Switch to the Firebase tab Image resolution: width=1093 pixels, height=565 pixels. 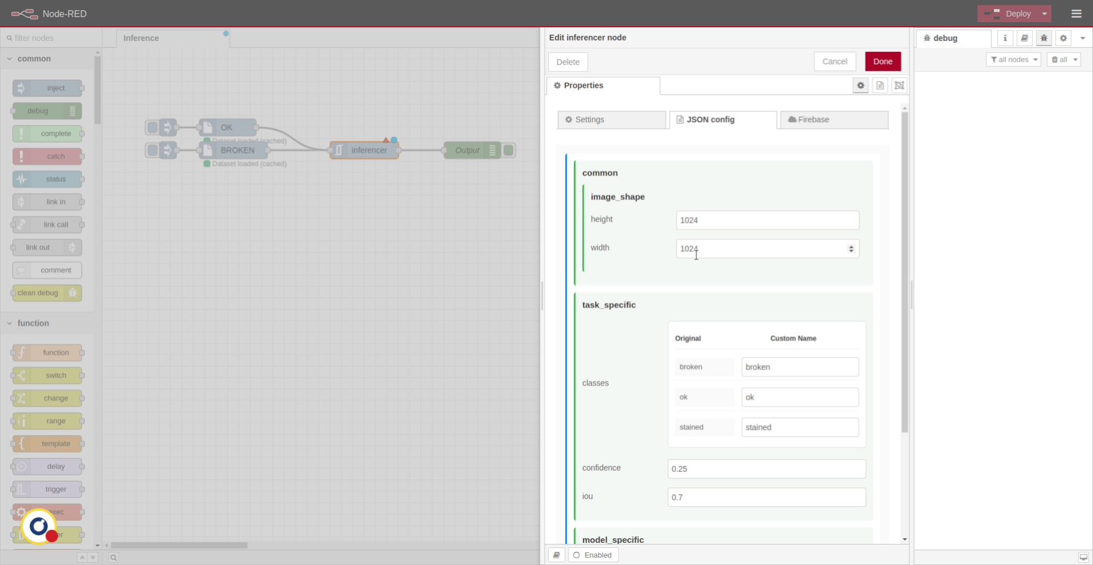click(833, 119)
